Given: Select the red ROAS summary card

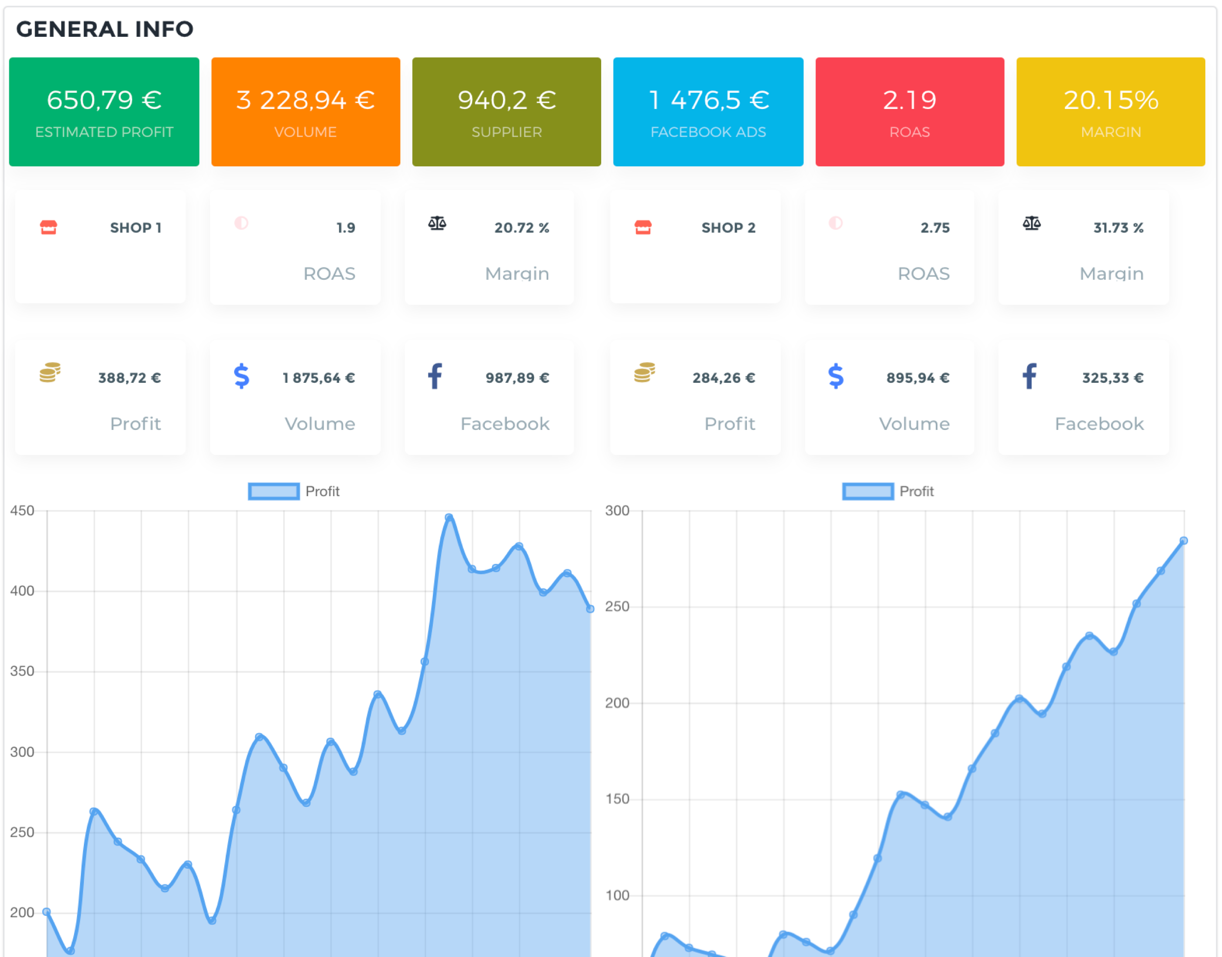Looking at the screenshot, I should (909, 111).
